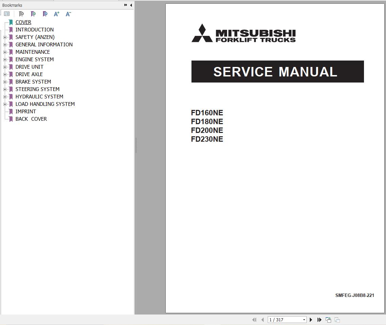Click the FD230NE model text
Screen dimensions: 386x325
click(x=207, y=139)
